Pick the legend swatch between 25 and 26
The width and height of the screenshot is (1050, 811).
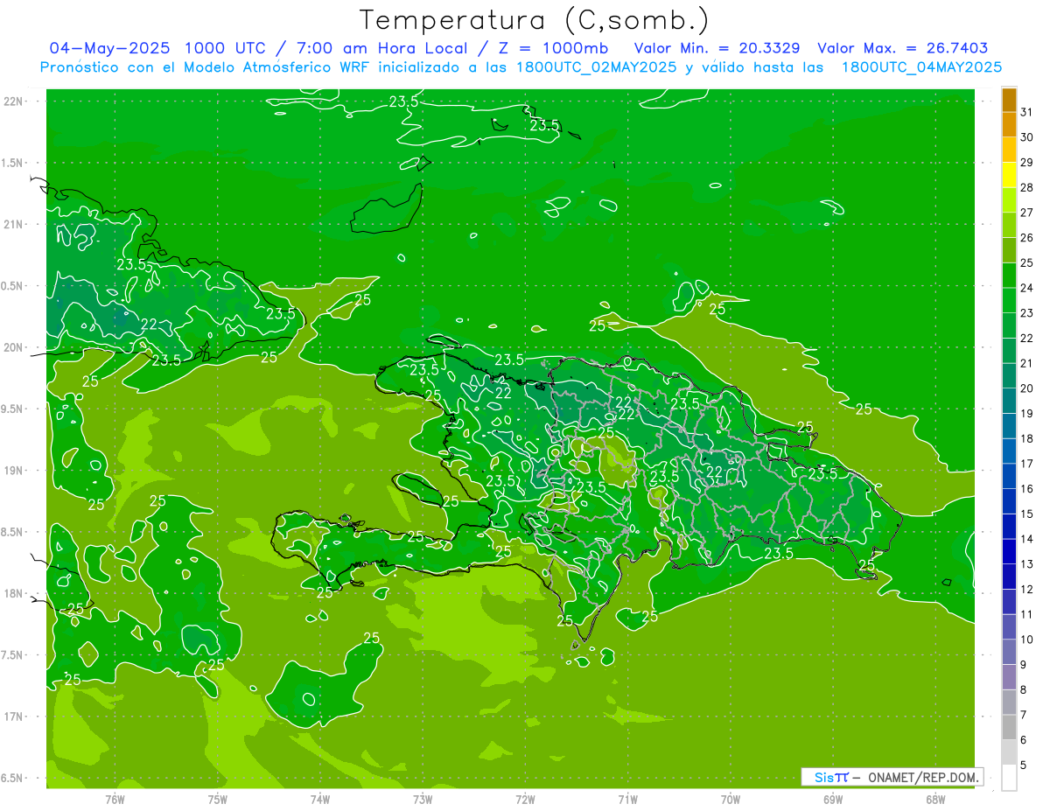1009,250
